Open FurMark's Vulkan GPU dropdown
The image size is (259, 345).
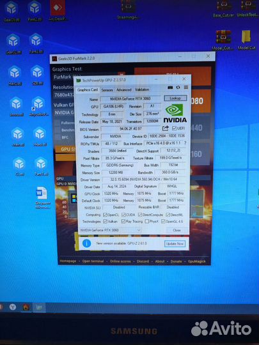pyautogui.click(x=65, y=112)
